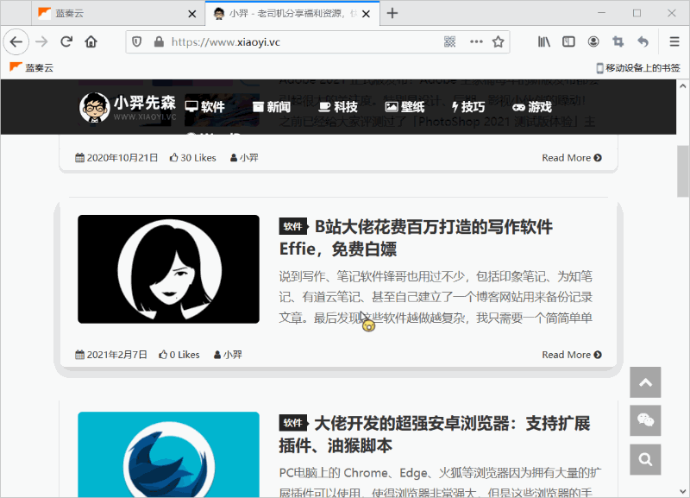This screenshot has width=690, height=498.
Task: Open the browser home page
Action: [91, 41]
